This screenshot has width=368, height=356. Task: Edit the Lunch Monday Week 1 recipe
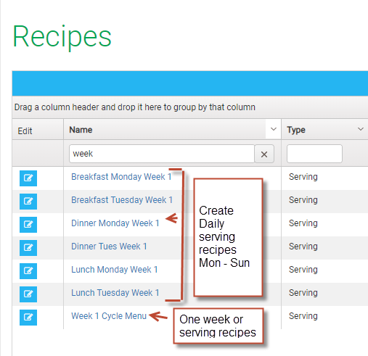pyautogui.click(x=28, y=271)
